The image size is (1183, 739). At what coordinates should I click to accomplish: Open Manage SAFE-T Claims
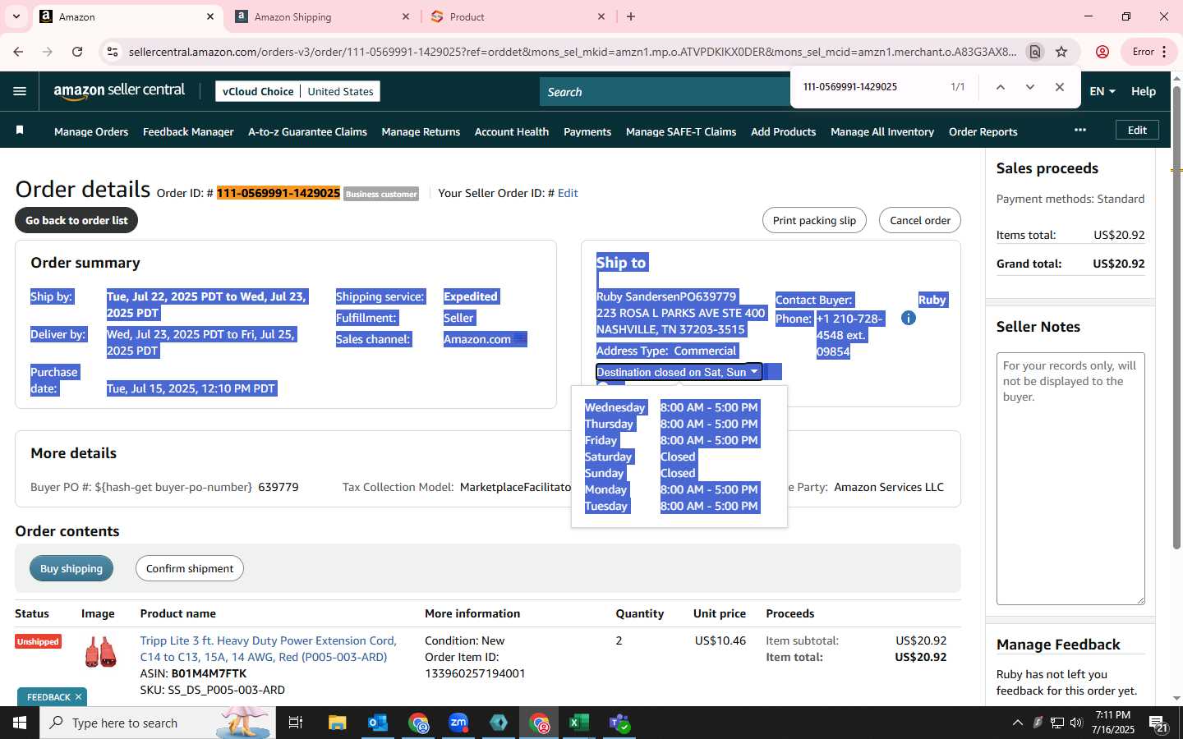point(681,131)
